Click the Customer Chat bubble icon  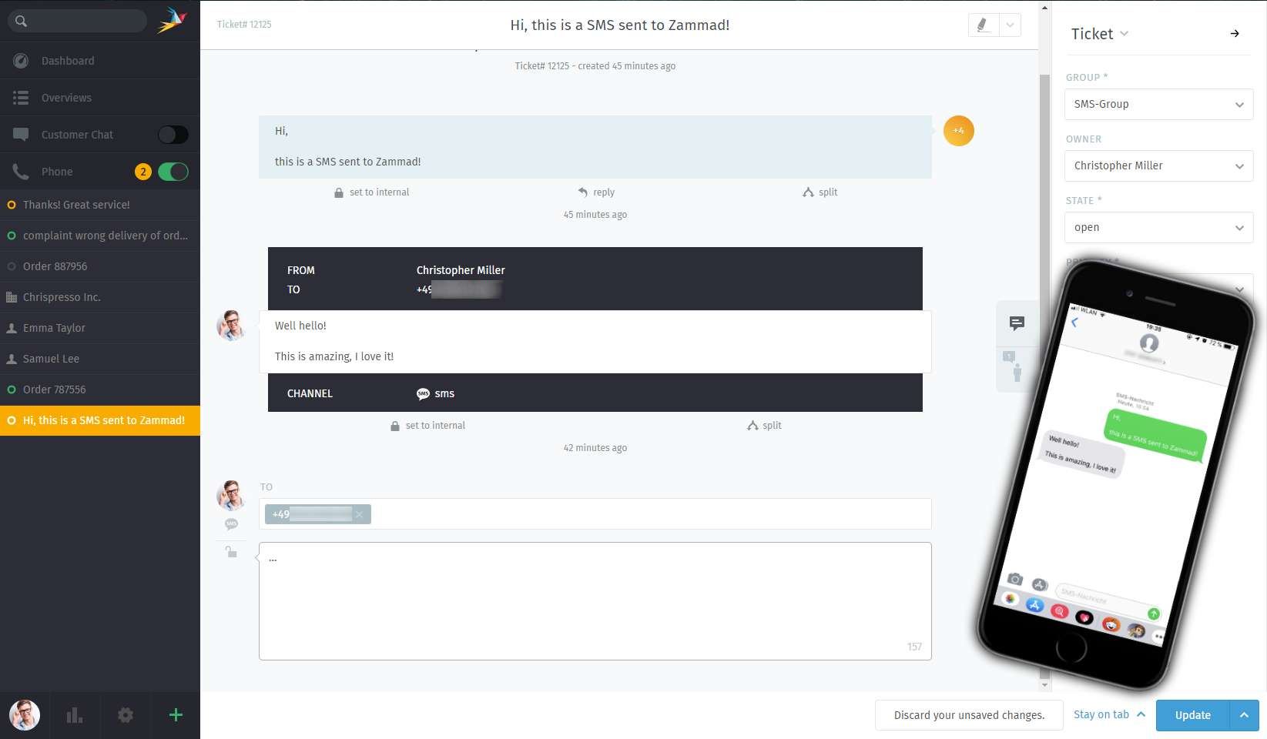tap(21, 135)
